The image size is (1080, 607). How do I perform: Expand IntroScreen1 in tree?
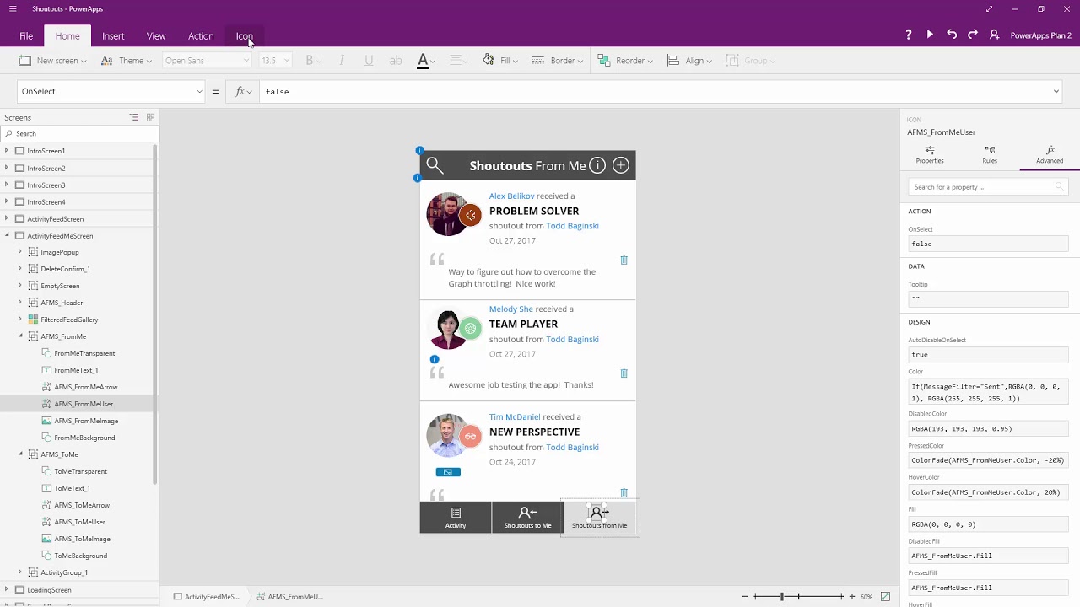pos(7,151)
